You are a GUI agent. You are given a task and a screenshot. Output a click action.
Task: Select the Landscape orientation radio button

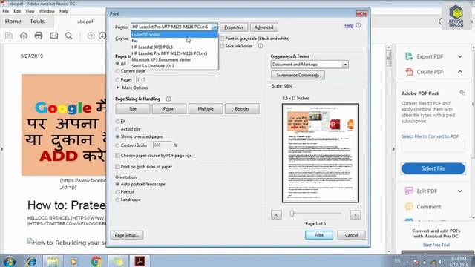[x=117, y=200]
